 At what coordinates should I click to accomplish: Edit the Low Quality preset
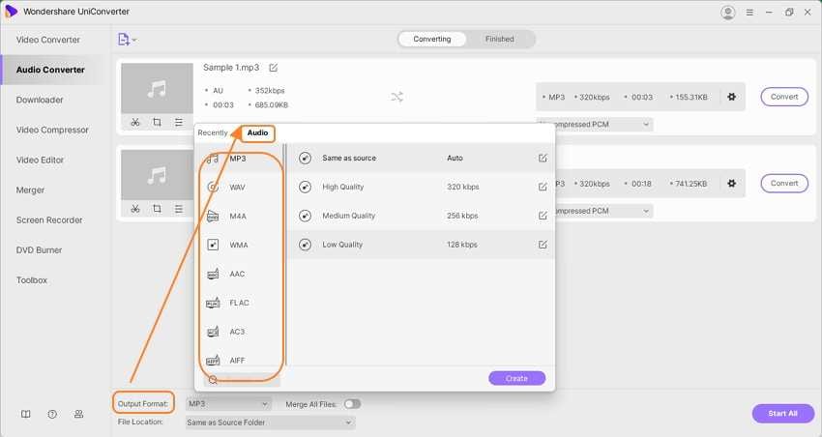[543, 245]
